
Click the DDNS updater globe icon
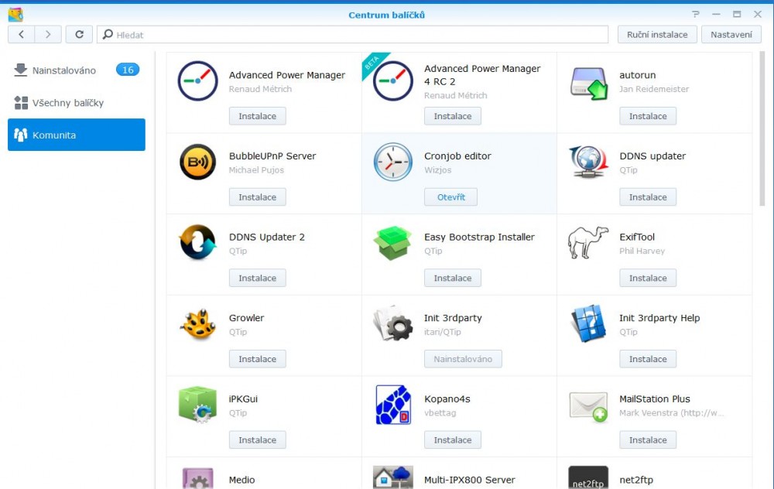(587, 162)
